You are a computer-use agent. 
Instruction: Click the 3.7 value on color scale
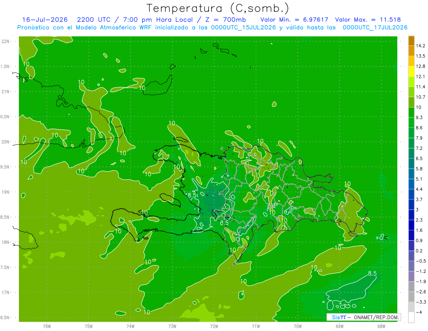click(x=419, y=199)
